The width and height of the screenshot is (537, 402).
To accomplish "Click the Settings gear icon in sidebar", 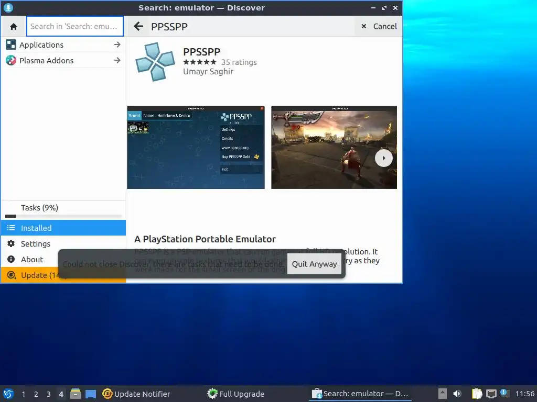I will (x=11, y=243).
